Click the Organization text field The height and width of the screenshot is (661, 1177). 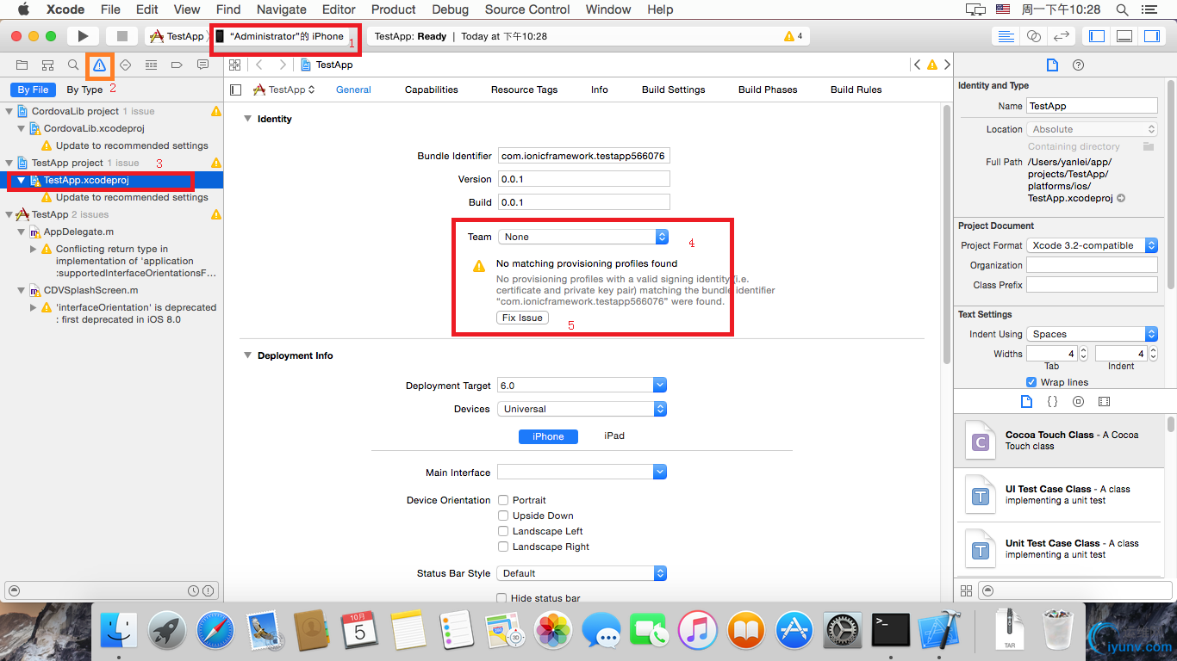click(1092, 265)
